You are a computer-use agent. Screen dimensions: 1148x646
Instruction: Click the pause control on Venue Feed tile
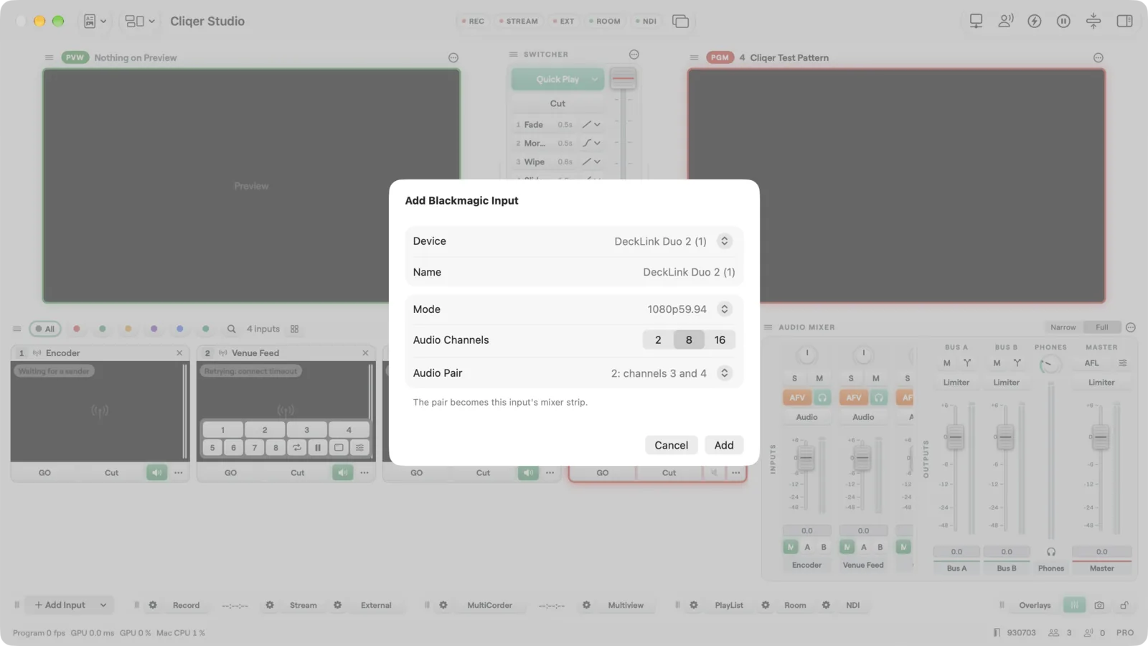click(318, 448)
